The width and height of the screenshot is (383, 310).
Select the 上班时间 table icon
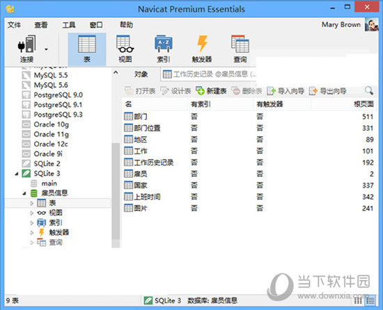pyautogui.click(x=129, y=197)
